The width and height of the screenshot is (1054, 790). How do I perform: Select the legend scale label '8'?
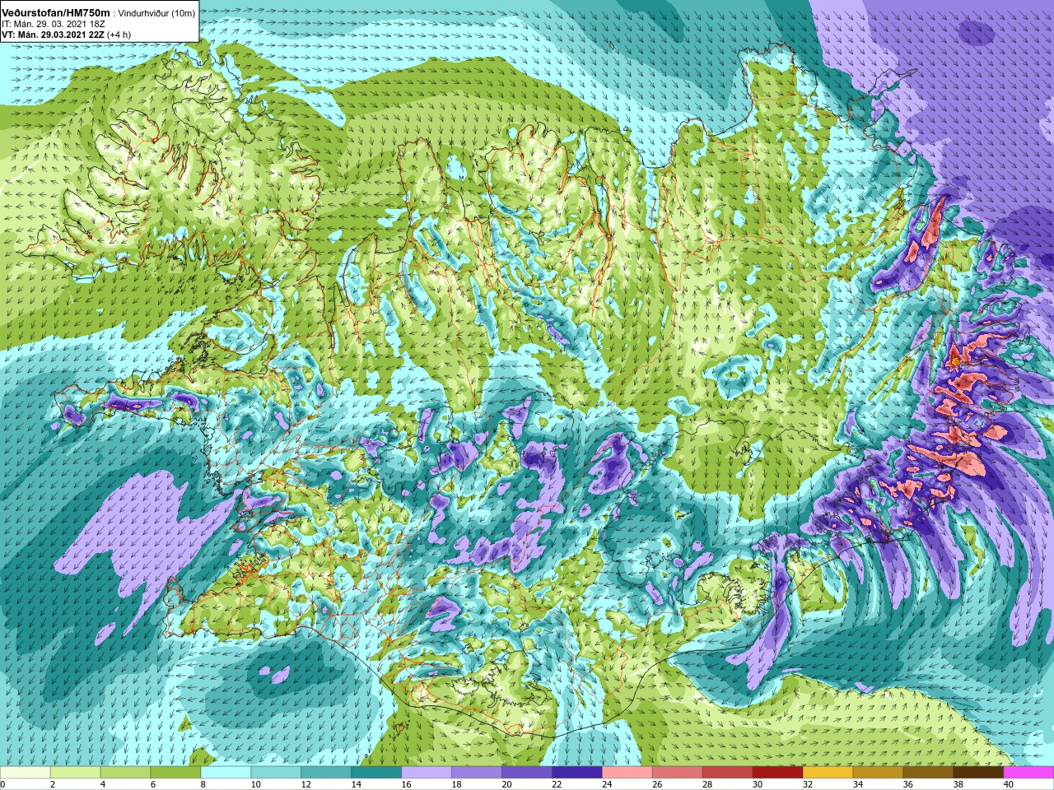(x=202, y=784)
